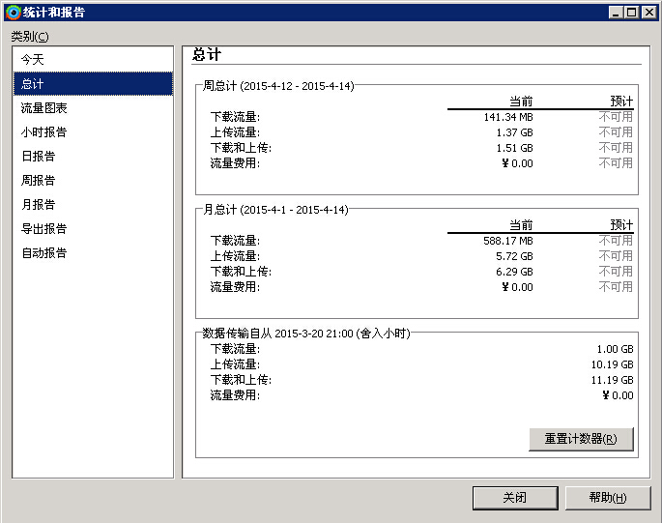This screenshot has height=523, width=662.
Task: Switch to 日报告
Action: 39,157
